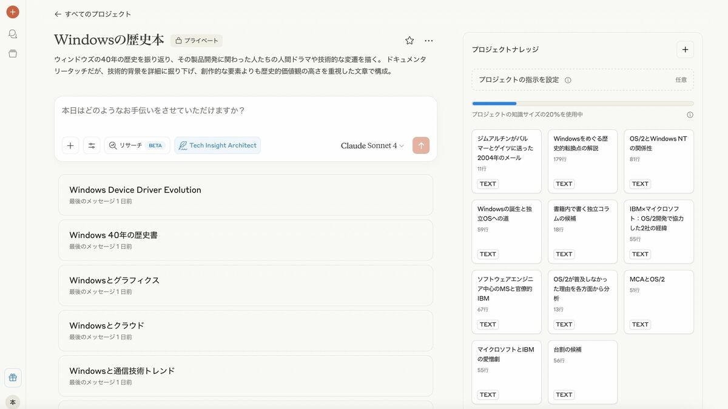Add project knowledge with plus button
Screen dimensions: 728x409
[685, 50]
